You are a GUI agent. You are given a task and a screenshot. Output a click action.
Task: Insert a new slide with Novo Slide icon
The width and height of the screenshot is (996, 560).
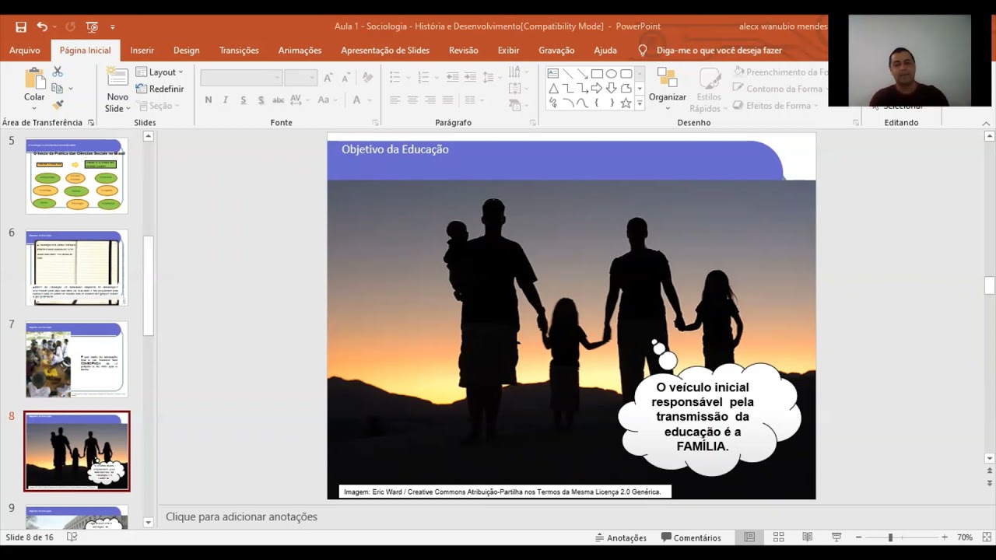click(x=117, y=79)
